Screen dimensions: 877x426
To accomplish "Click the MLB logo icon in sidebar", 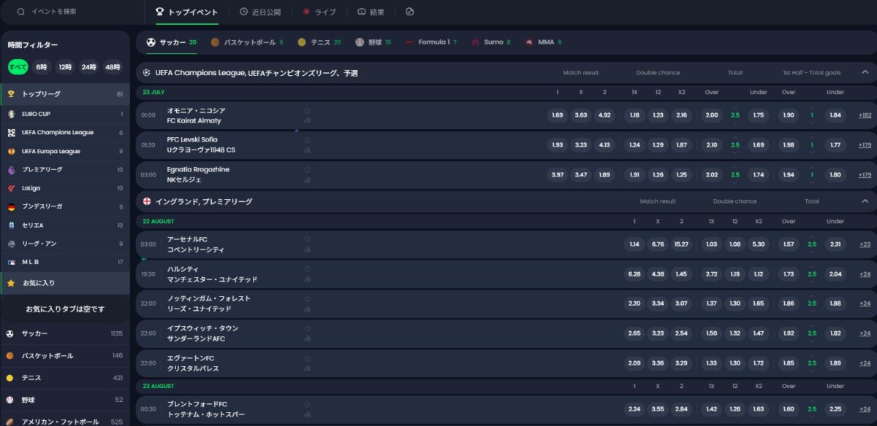I will (11, 262).
